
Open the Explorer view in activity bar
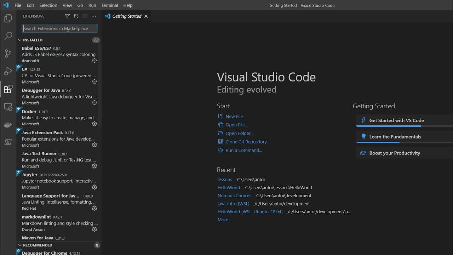pyautogui.click(x=8, y=18)
